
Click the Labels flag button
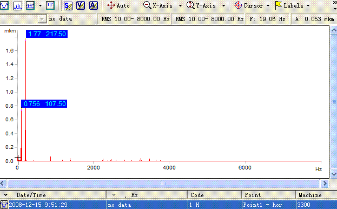[x=289, y=5]
